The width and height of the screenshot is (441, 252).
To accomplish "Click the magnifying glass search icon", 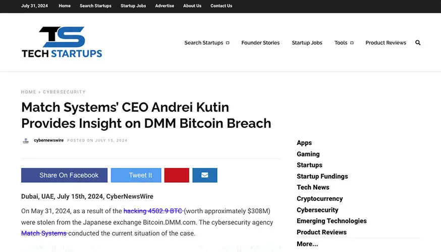I will point(418,43).
